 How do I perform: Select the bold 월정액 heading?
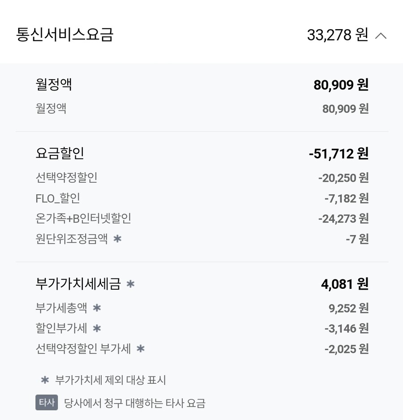point(54,85)
